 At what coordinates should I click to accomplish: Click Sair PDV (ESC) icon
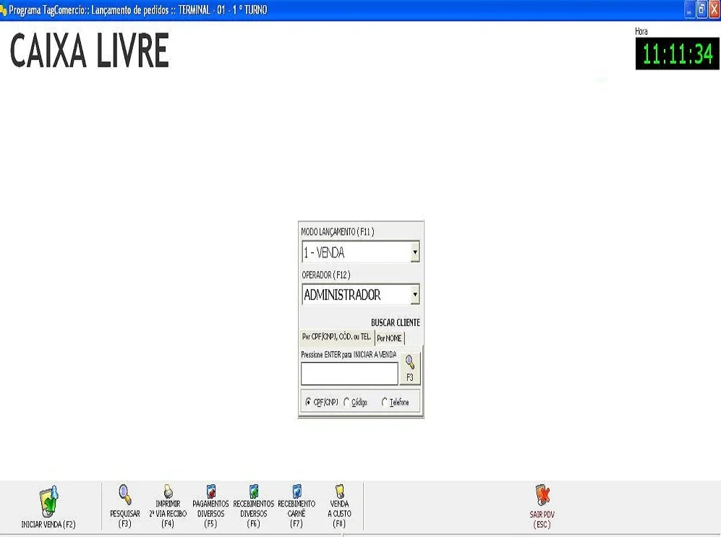click(x=542, y=495)
